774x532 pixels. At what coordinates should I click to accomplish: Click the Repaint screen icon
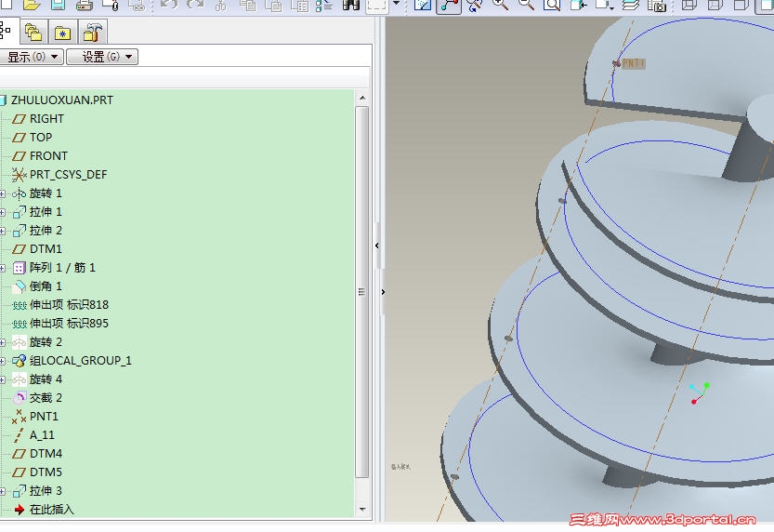423,5
